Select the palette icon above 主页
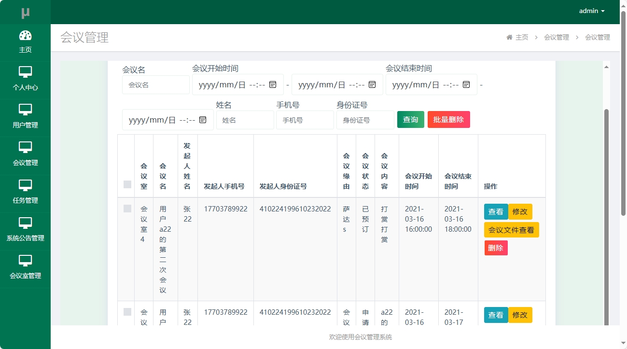This screenshot has width=627, height=349. 25,35
